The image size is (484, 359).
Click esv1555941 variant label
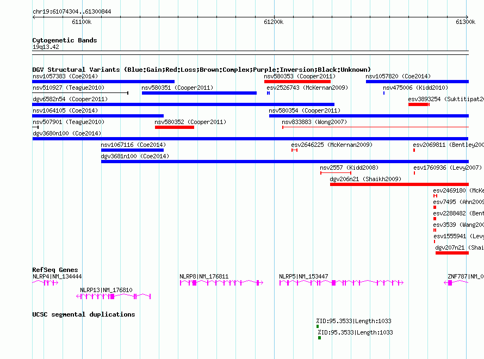458,236
